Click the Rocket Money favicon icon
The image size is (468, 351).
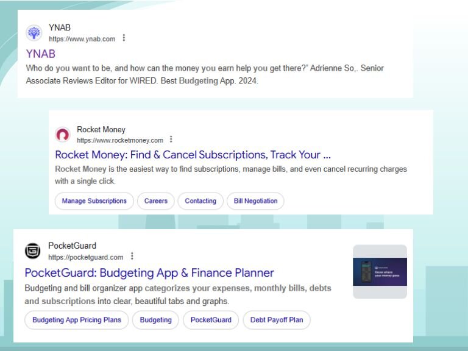pos(63,135)
